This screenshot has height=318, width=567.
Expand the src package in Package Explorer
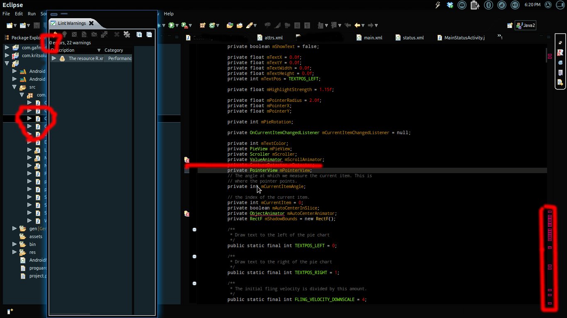pos(15,87)
